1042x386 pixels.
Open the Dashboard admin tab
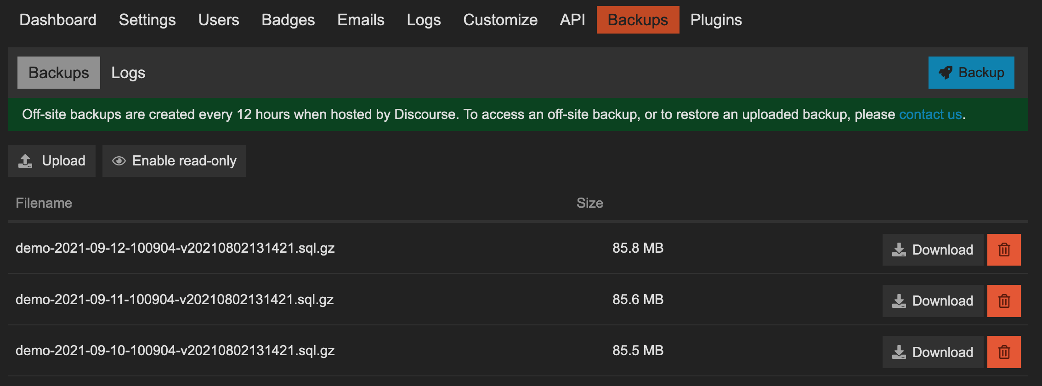pyautogui.click(x=58, y=20)
